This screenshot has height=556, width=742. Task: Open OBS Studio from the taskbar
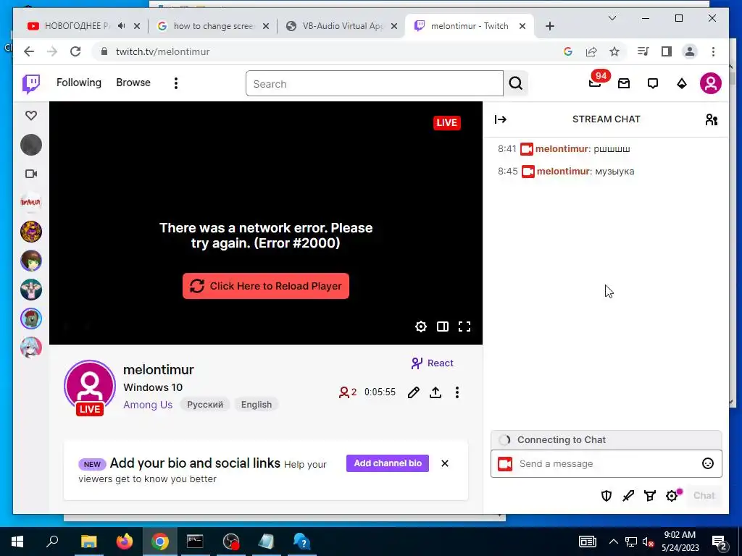click(x=231, y=542)
